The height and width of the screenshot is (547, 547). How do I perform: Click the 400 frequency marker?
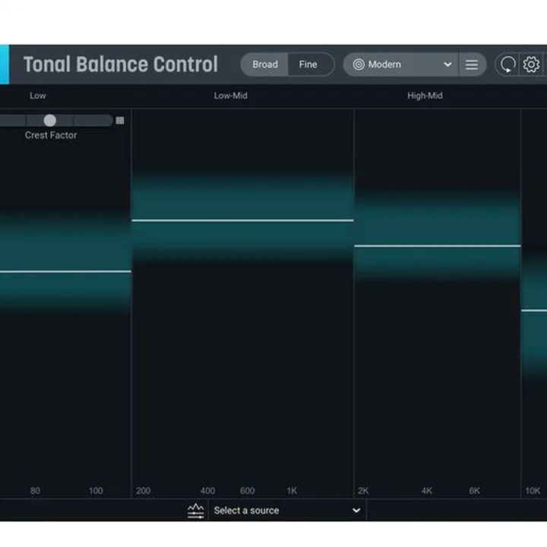(x=207, y=491)
